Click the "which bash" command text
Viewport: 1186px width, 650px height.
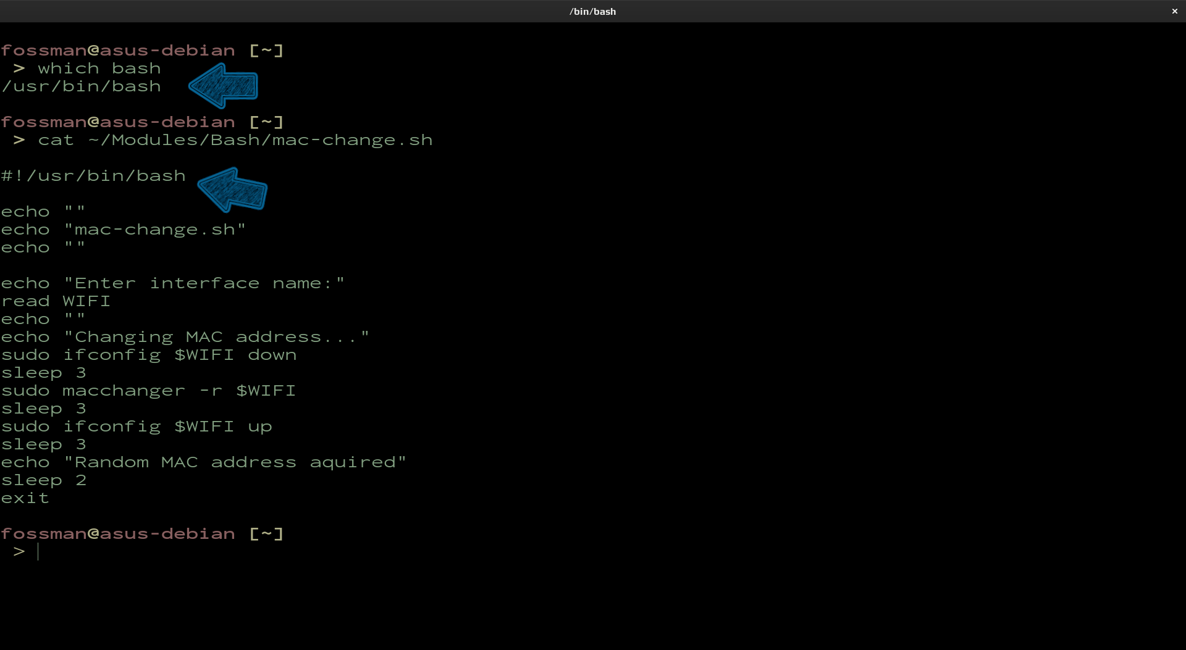[99, 69]
